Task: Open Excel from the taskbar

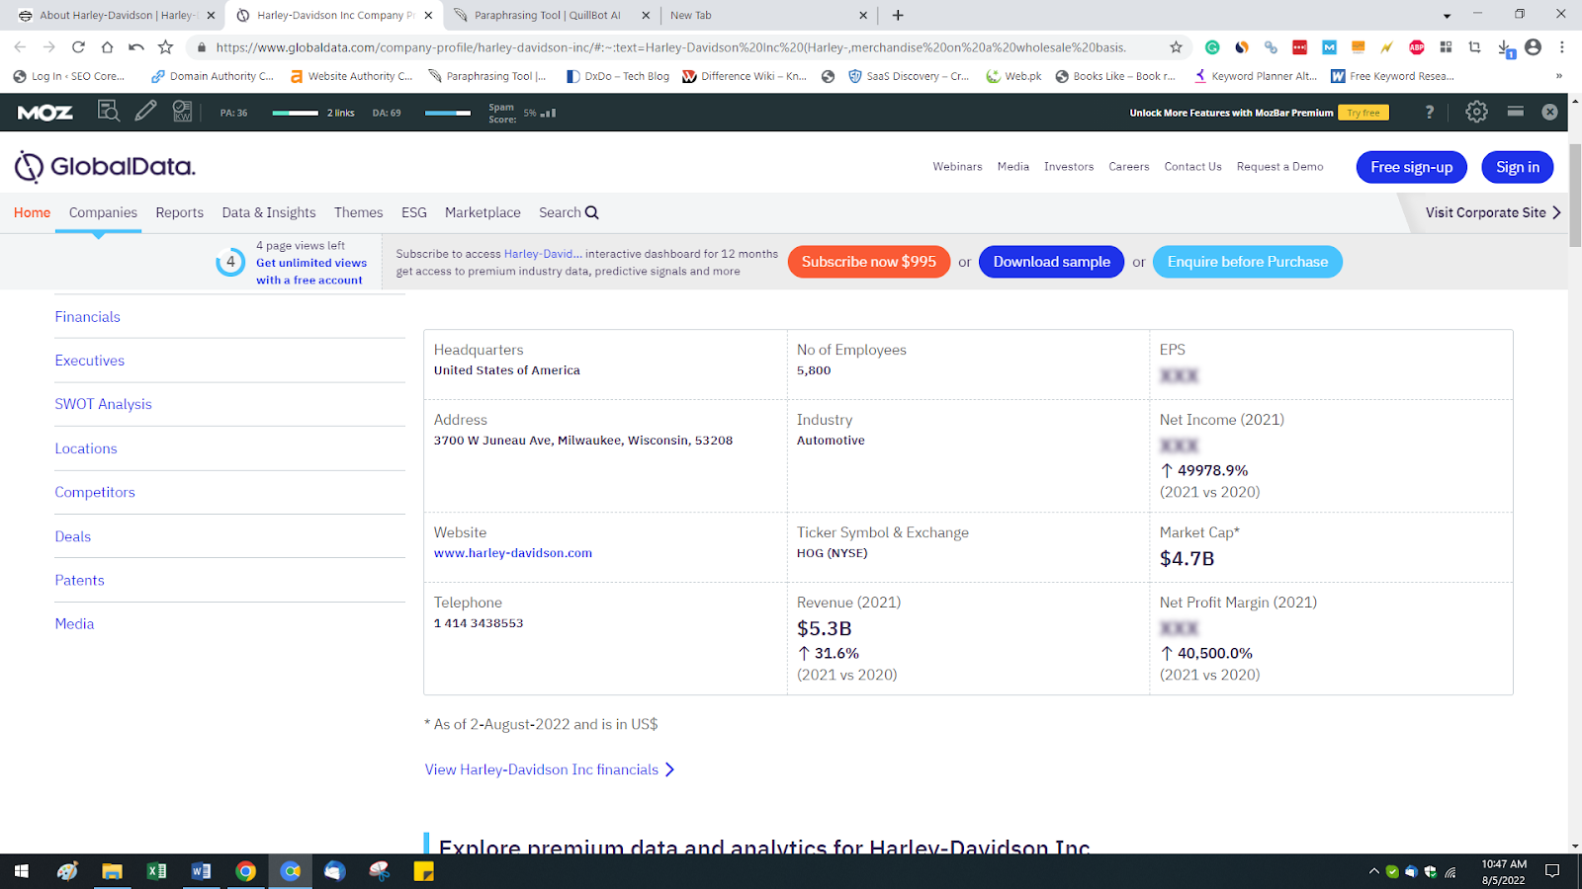Action: [x=156, y=871]
